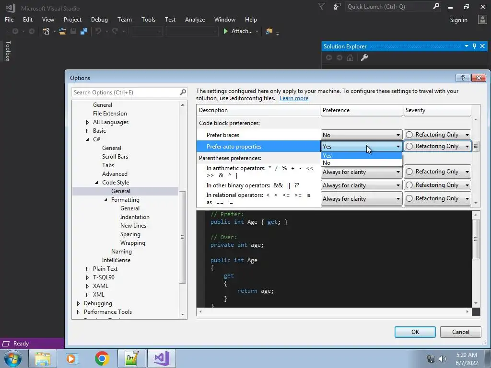Click the Attach... debug button
This screenshot has width=491, height=368.
point(241,31)
